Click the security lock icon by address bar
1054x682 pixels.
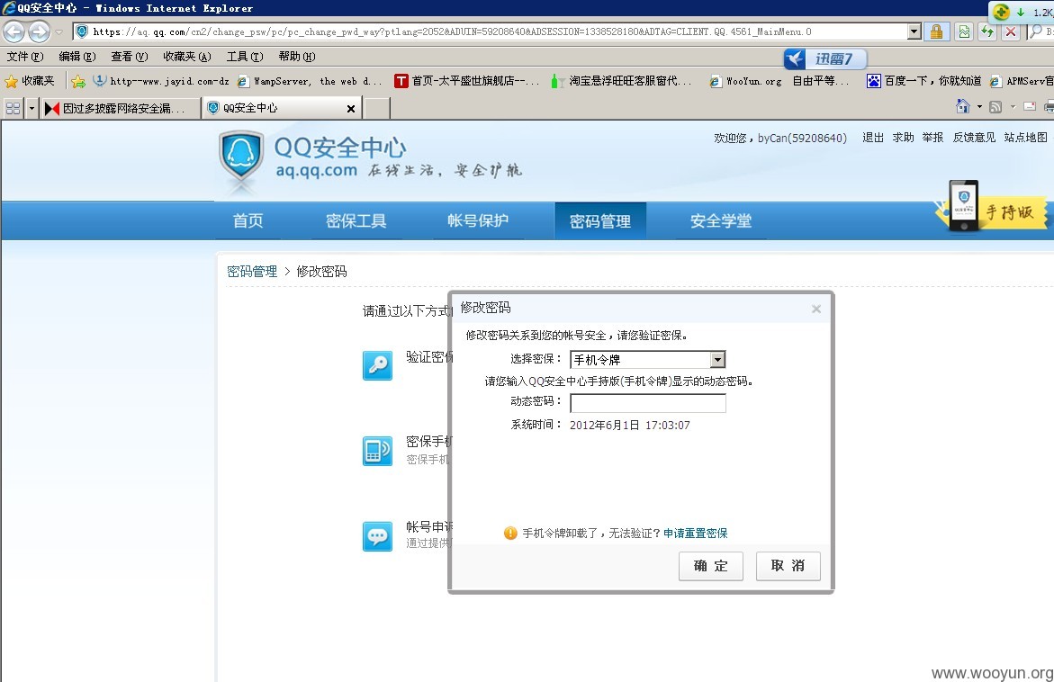pos(936,31)
